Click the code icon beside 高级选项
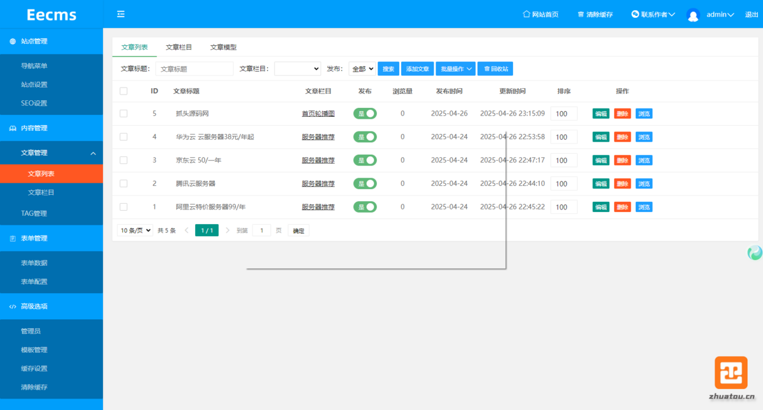This screenshot has width=763, height=410. click(x=13, y=307)
